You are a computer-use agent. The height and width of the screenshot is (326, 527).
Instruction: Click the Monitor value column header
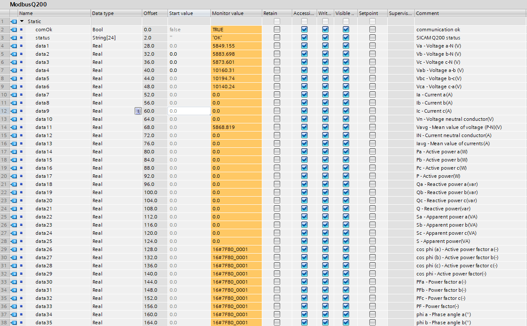(x=236, y=13)
